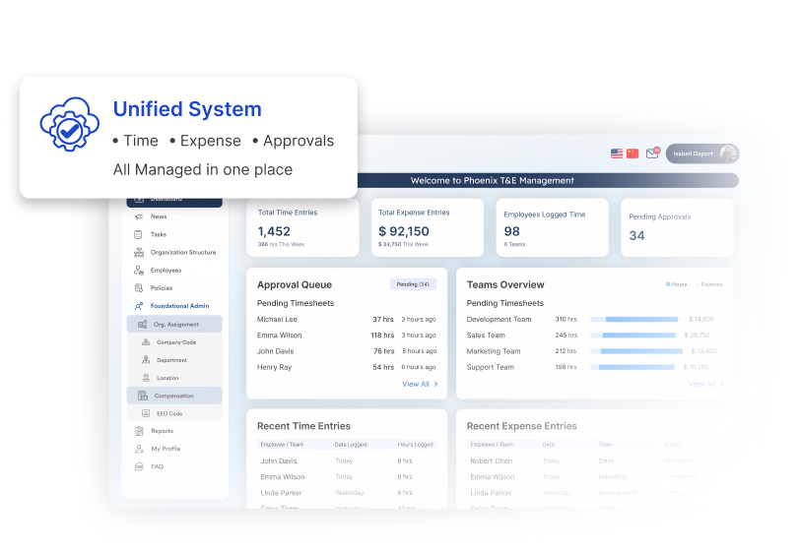This screenshot has width=799, height=552.
Task: Click the Foundational Admin icon
Action: (x=139, y=306)
